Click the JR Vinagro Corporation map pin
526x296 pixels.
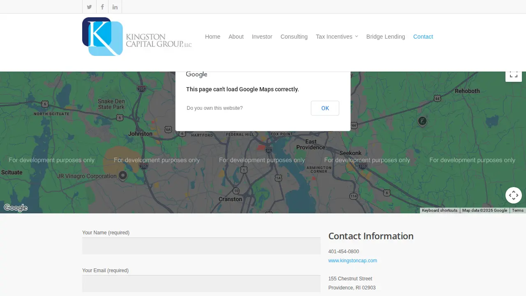(123, 176)
